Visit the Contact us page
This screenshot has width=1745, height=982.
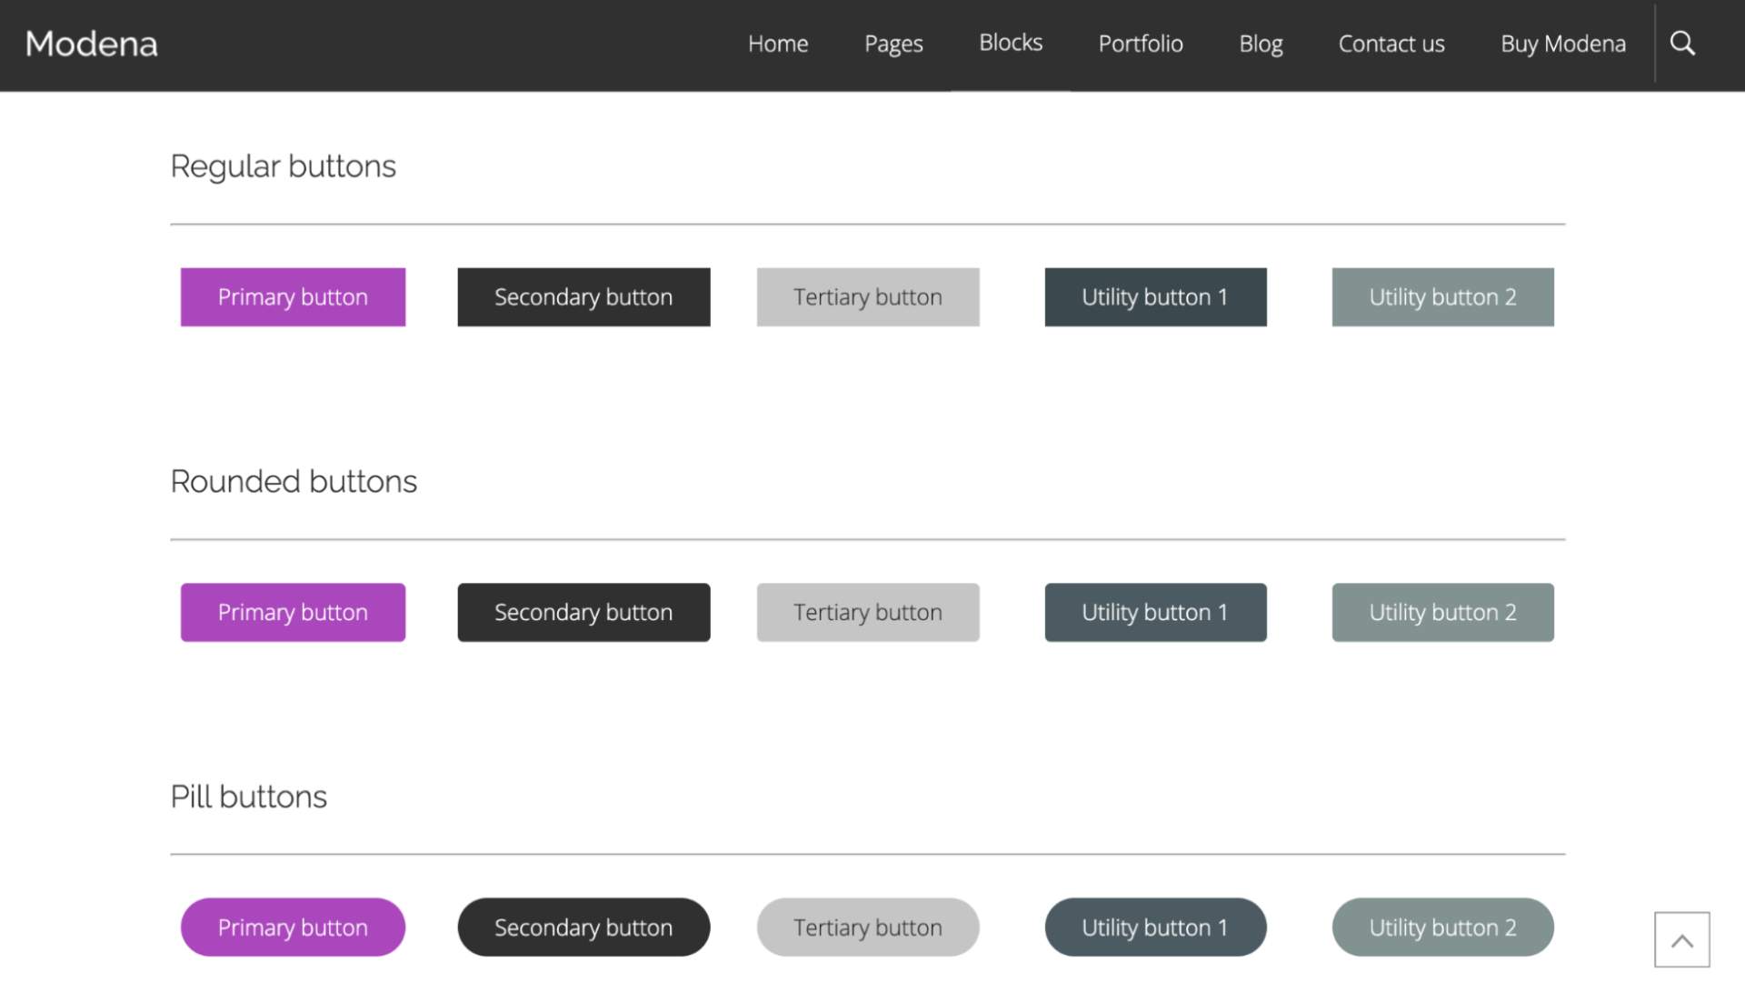(1391, 44)
